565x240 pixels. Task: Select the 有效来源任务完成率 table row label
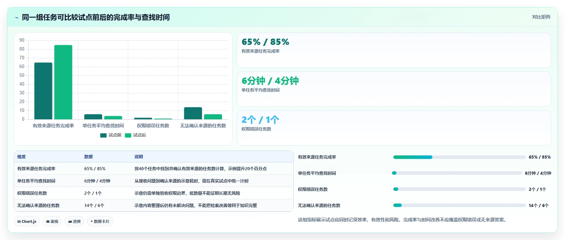click(36, 169)
